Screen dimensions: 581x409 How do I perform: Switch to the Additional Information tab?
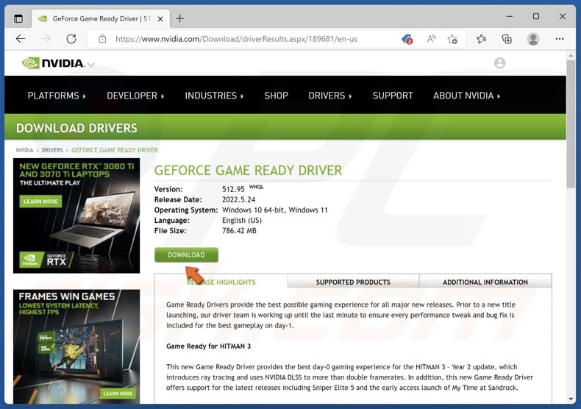(485, 282)
